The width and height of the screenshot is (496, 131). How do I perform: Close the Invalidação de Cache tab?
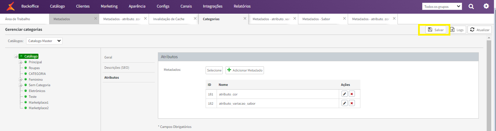coord(195,18)
